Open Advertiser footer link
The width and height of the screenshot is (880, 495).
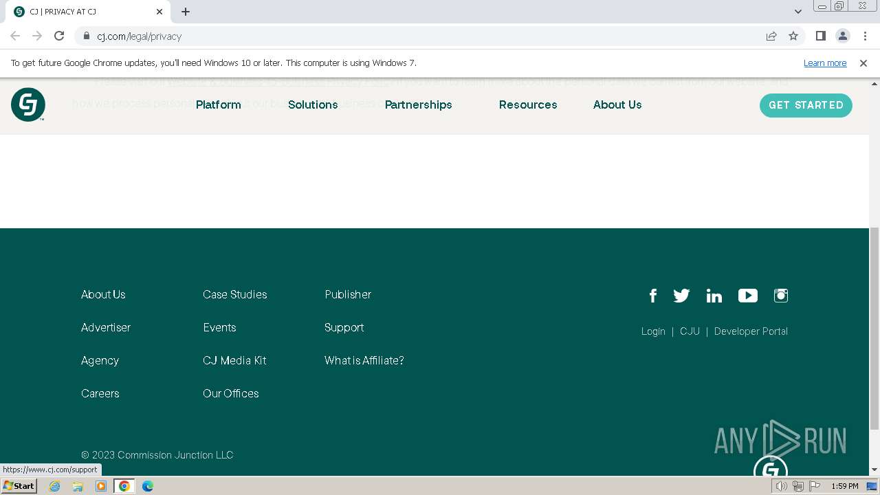106,327
